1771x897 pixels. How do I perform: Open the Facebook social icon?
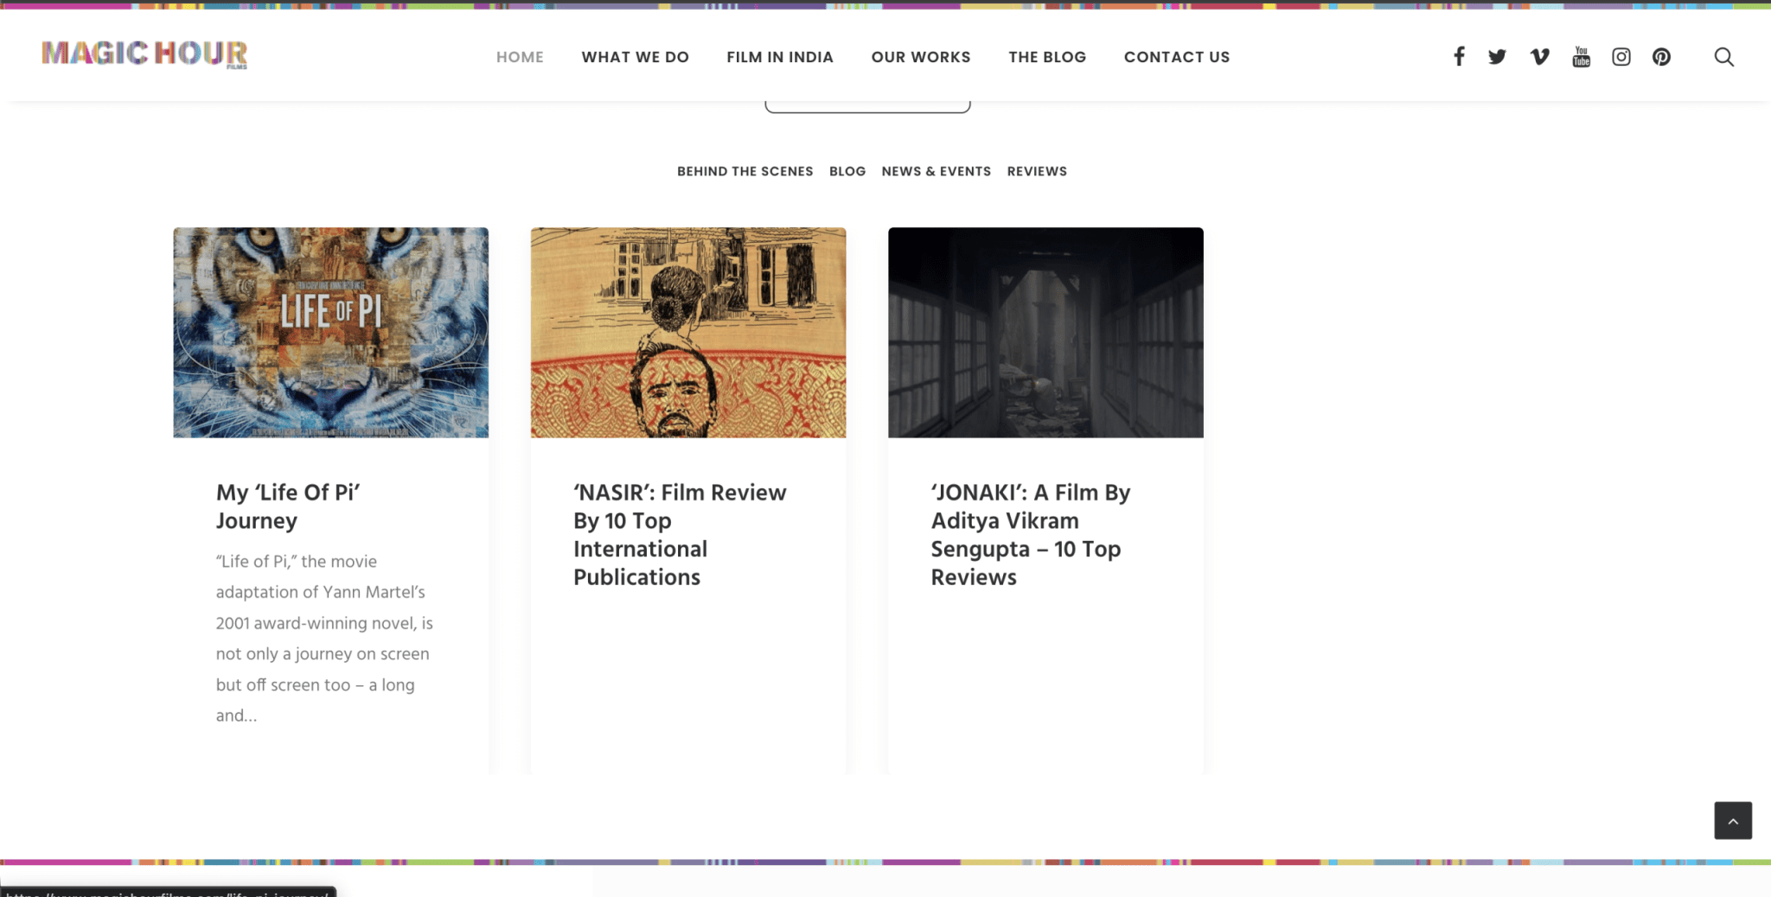[1459, 56]
